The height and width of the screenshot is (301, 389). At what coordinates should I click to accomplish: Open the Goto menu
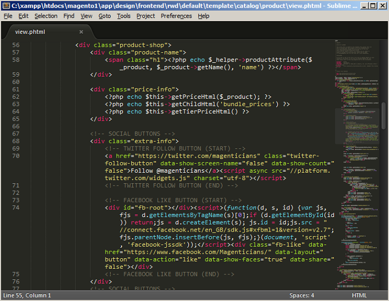point(104,16)
